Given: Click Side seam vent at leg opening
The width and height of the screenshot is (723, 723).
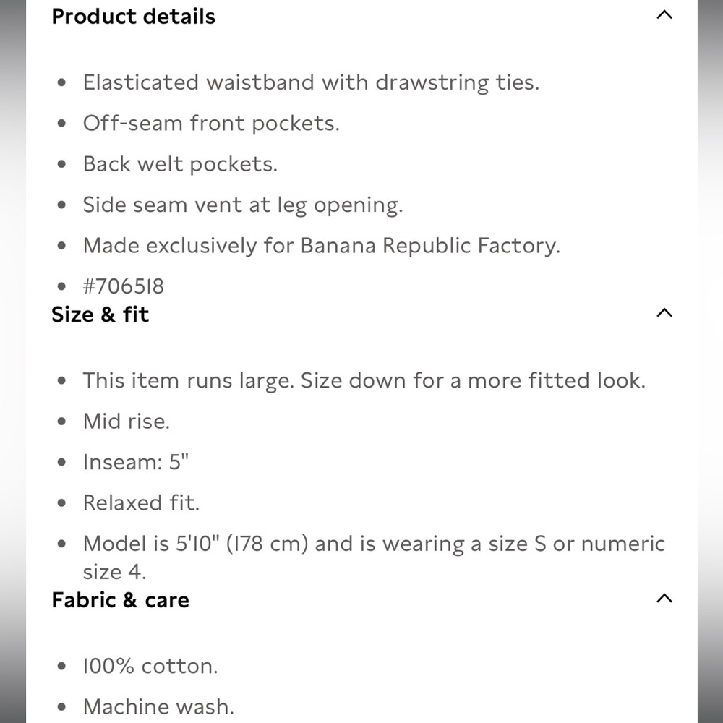Looking at the screenshot, I should (x=242, y=205).
